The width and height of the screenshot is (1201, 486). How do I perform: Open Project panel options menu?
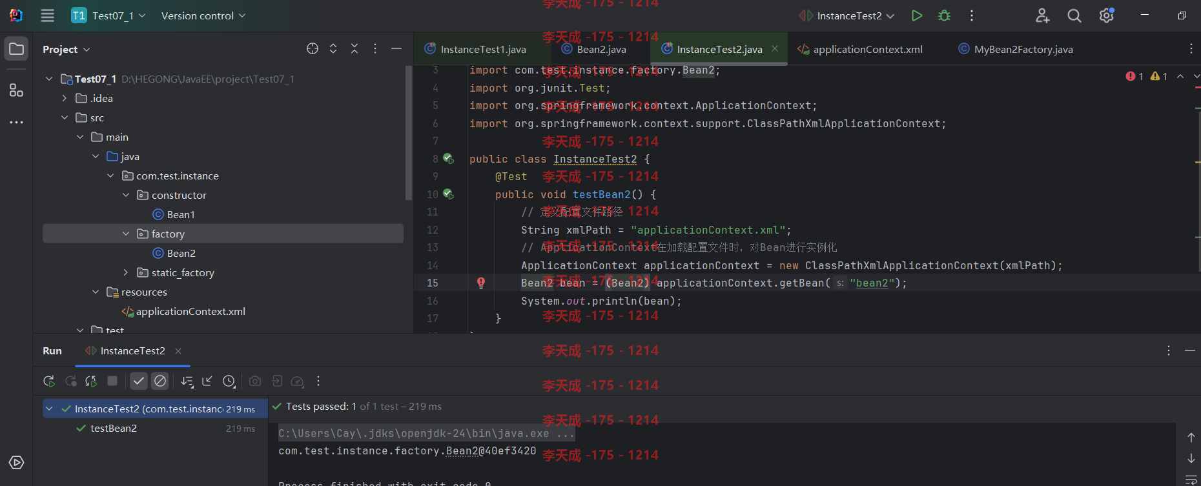pos(375,49)
